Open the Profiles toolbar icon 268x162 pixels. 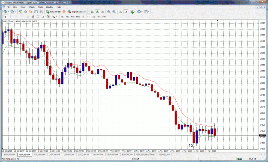(x=12, y=12)
